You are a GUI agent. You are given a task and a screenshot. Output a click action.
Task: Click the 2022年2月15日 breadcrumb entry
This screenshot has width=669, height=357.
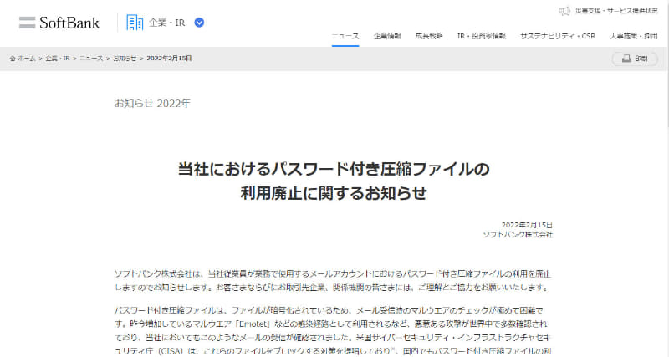(x=169, y=59)
